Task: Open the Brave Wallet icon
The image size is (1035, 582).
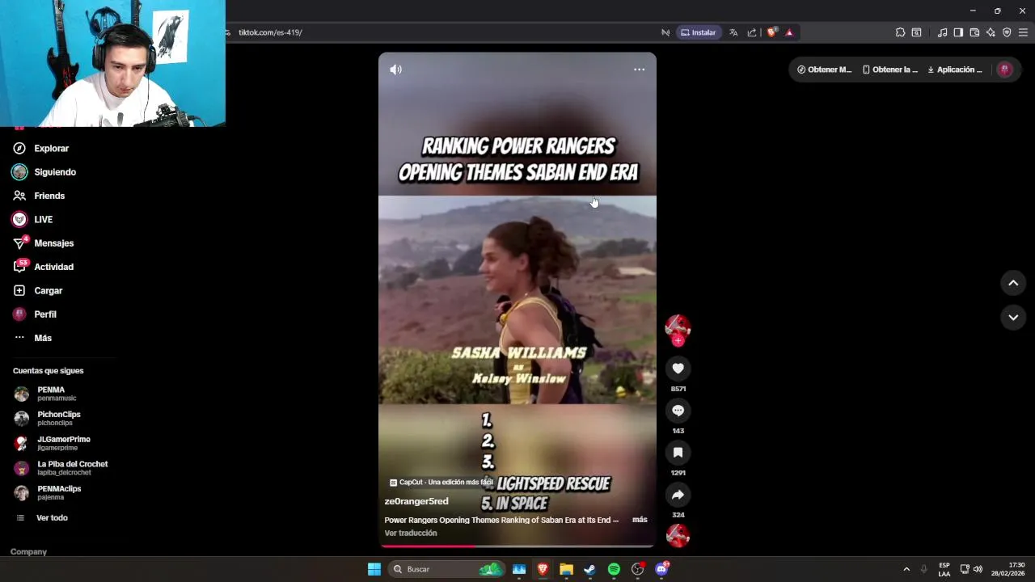Action: pyautogui.click(x=974, y=32)
